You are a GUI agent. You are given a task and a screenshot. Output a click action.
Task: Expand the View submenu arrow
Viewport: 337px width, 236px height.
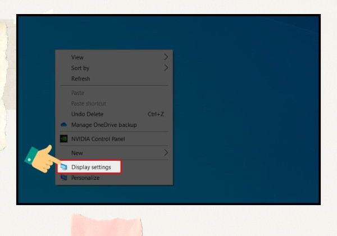[x=166, y=57]
